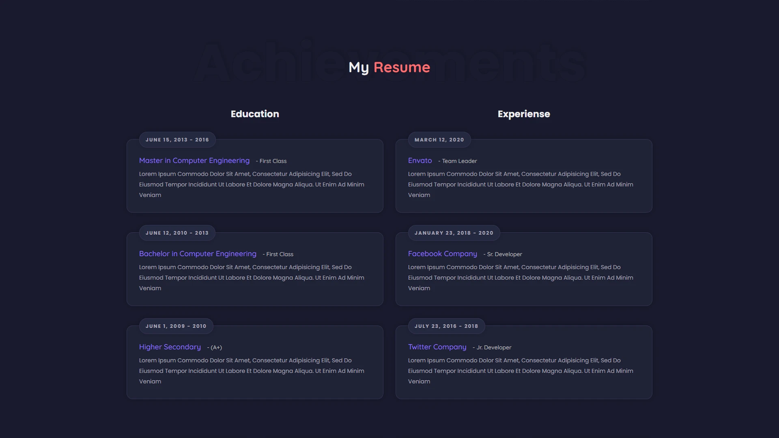779x438 pixels.
Task: Select the Experiense column heading
Action: (x=524, y=114)
